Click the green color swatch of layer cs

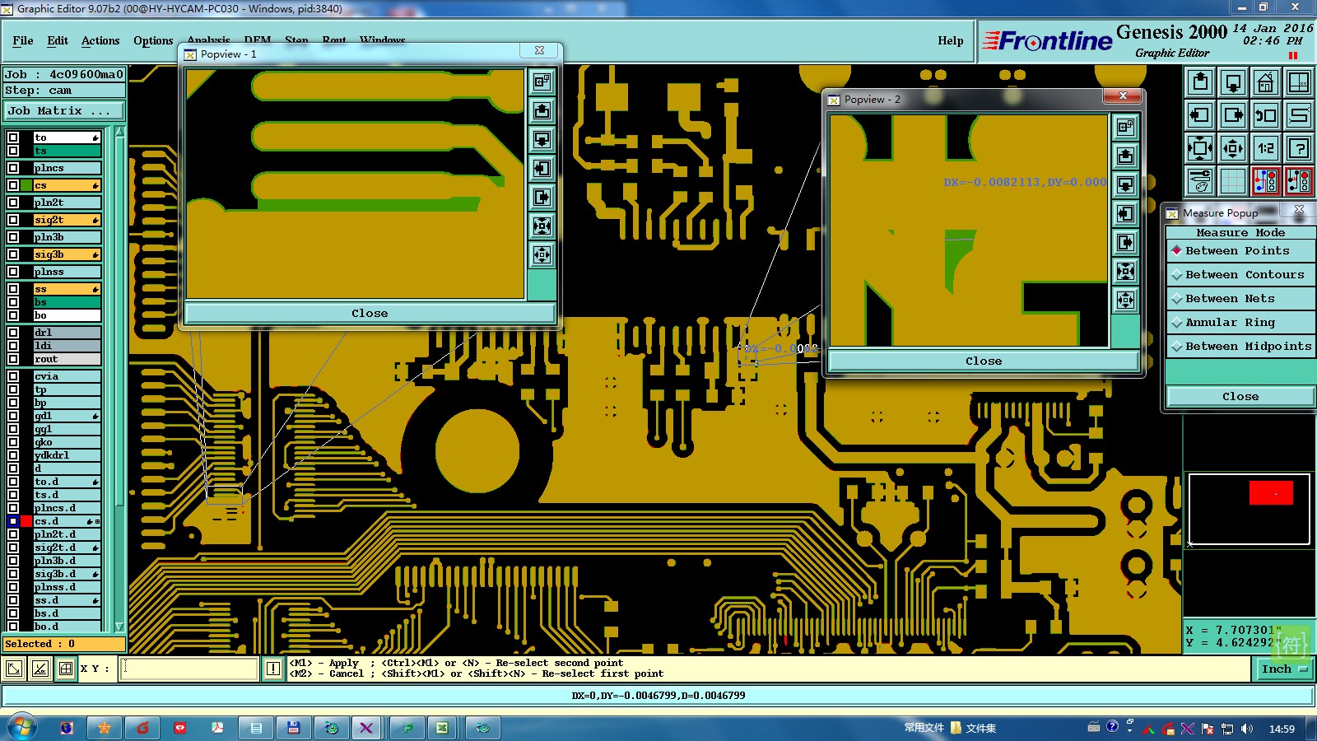[x=27, y=185]
